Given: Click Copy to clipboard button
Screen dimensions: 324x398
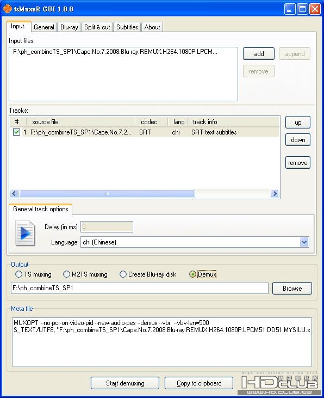Looking at the screenshot, I should pyautogui.click(x=199, y=383).
